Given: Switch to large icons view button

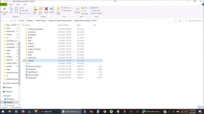Looking at the screenshot, I should pyautogui.click(x=202, y=107).
